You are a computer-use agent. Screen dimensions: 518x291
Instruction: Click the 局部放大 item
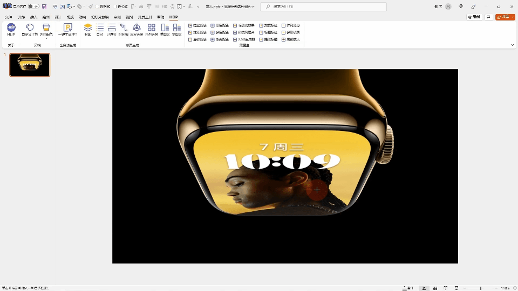[291, 39]
